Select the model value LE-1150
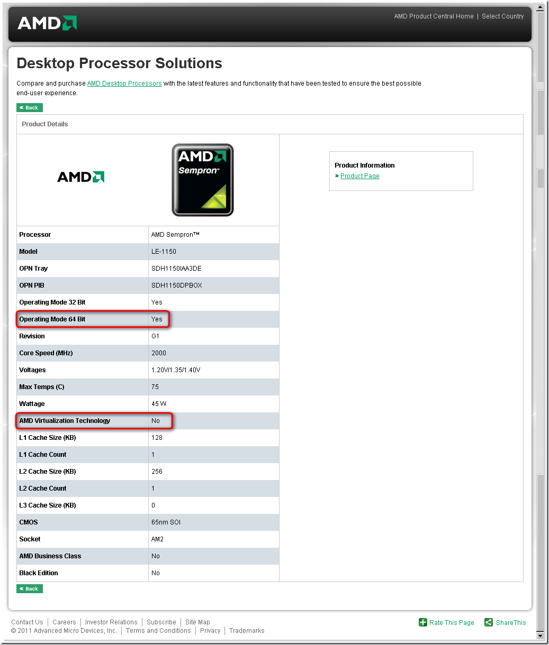Image resolution: width=549 pixels, height=645 pixels. pyautogui.click(x=164, y=252)
